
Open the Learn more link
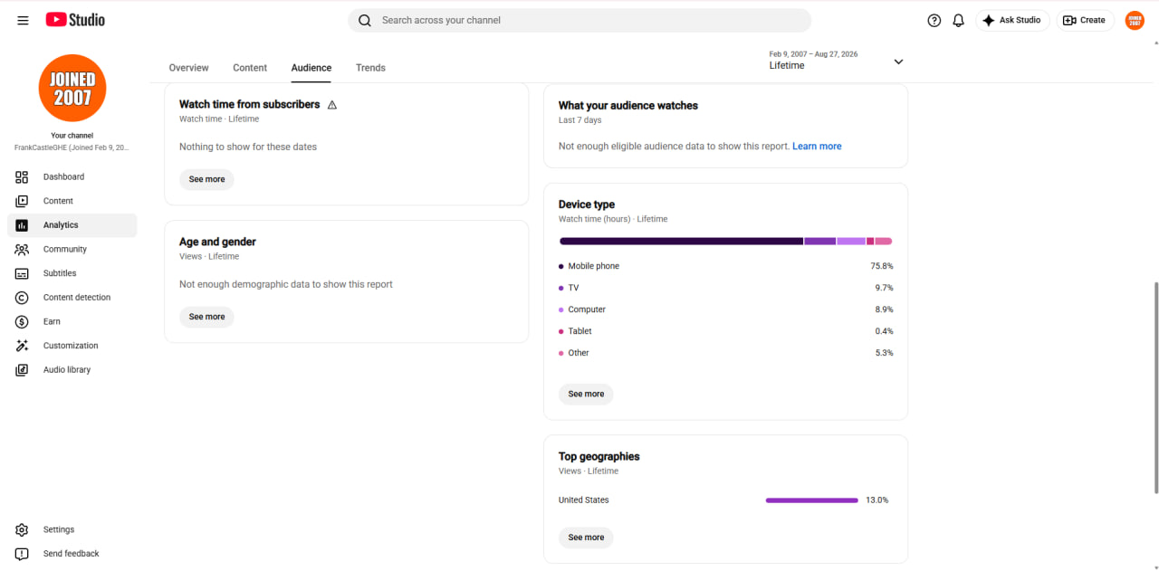(817, 147)
